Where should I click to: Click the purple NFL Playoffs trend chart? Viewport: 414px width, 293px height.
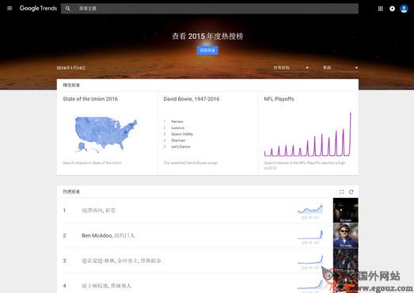pos(308,135)
